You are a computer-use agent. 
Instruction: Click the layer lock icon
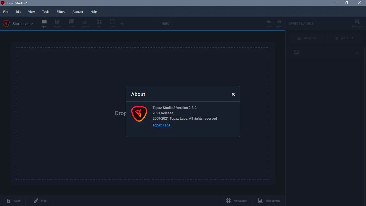point(357,52)
